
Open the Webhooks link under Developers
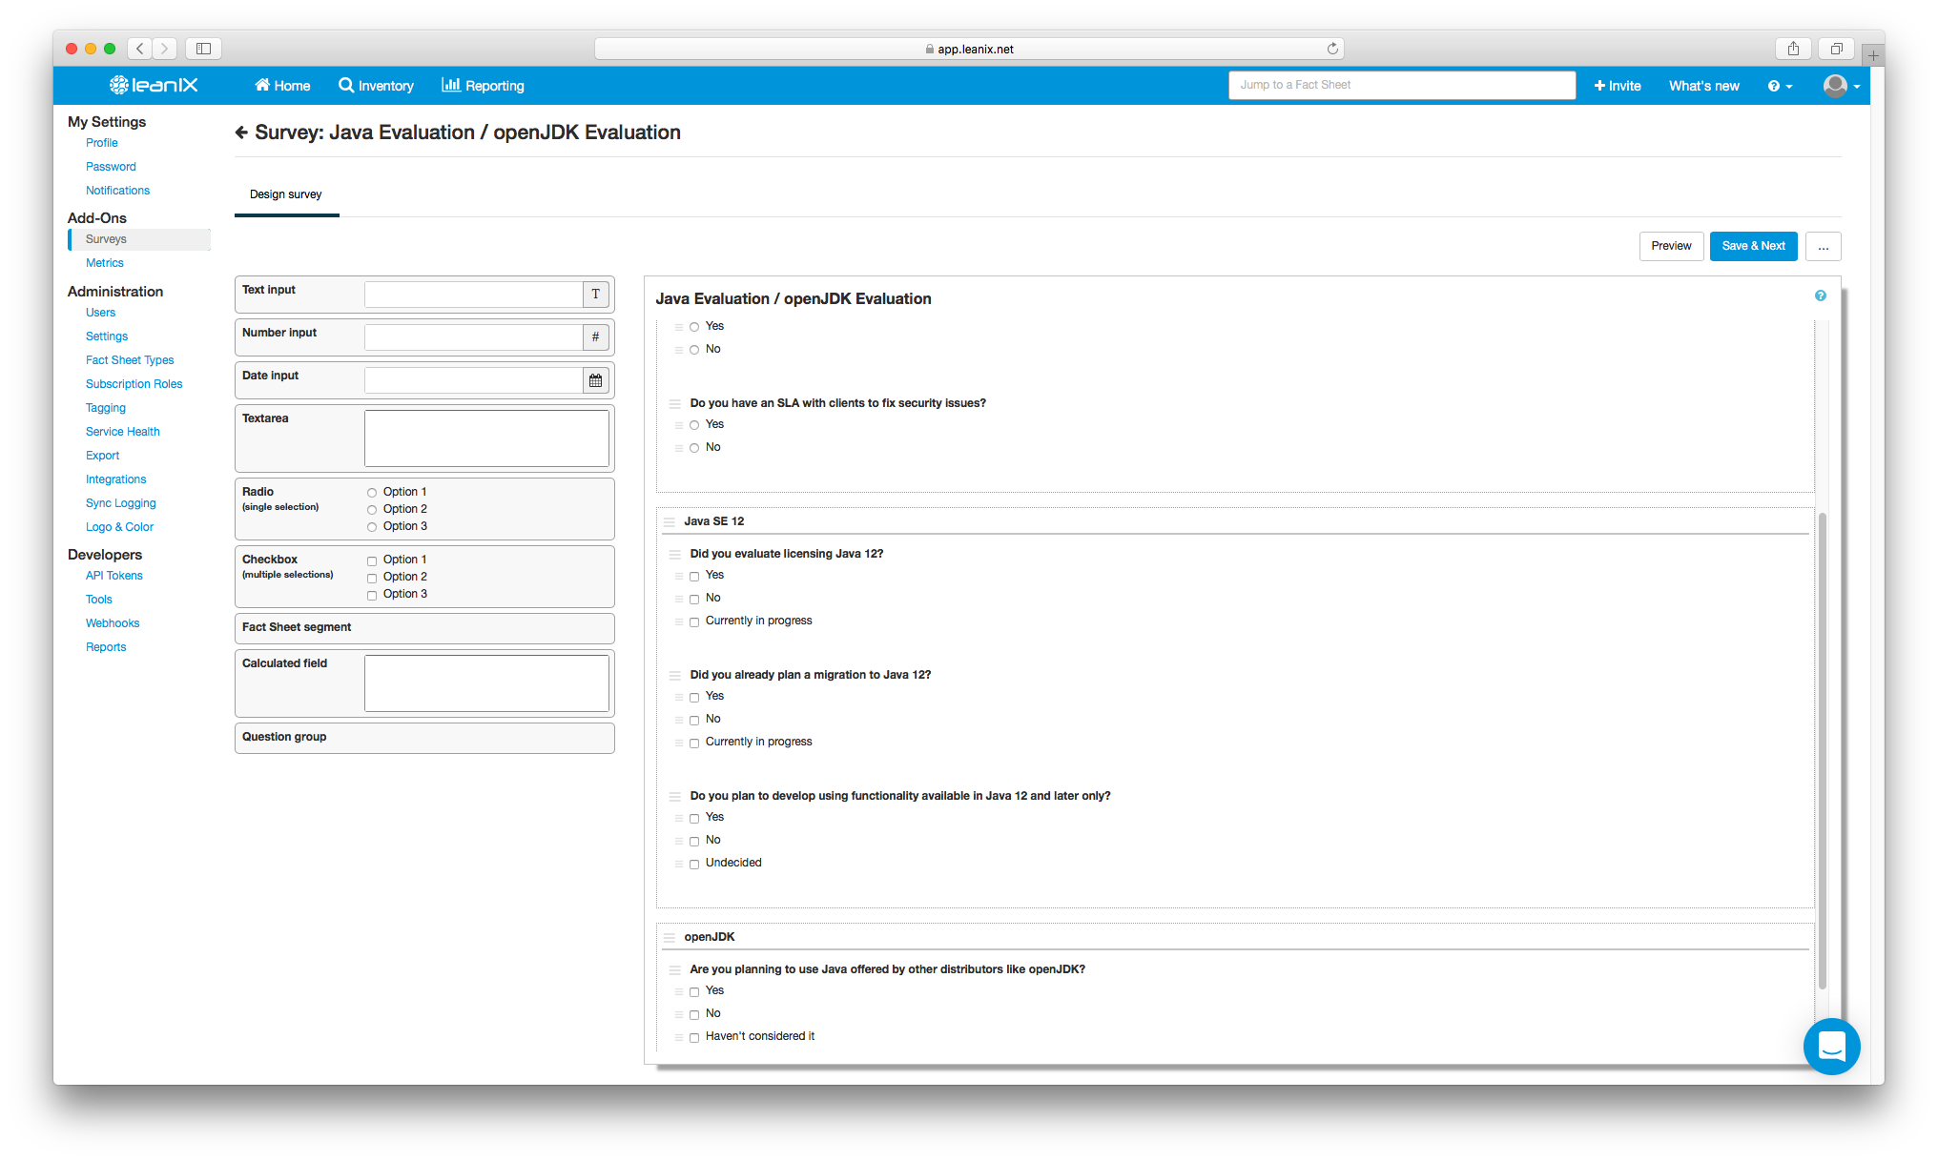pyautogui.click(x=113, y=623)
